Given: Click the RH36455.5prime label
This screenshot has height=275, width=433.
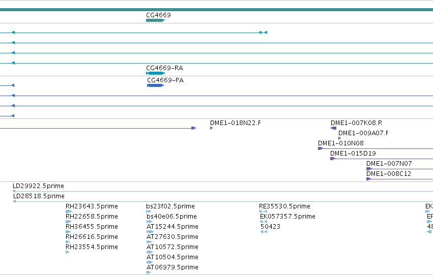Looking at the screenshot, I should coord(92,227).
